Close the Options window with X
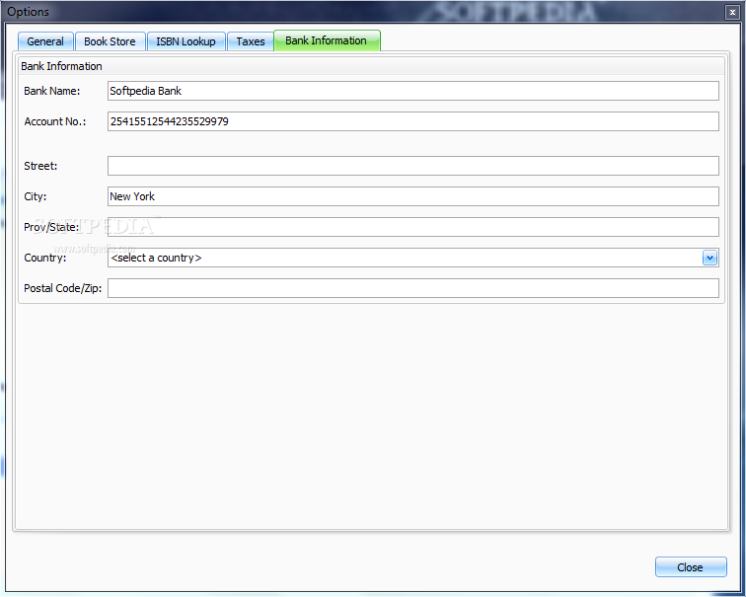The width and height of the screenshot is (746, 597). coord(732,13)
